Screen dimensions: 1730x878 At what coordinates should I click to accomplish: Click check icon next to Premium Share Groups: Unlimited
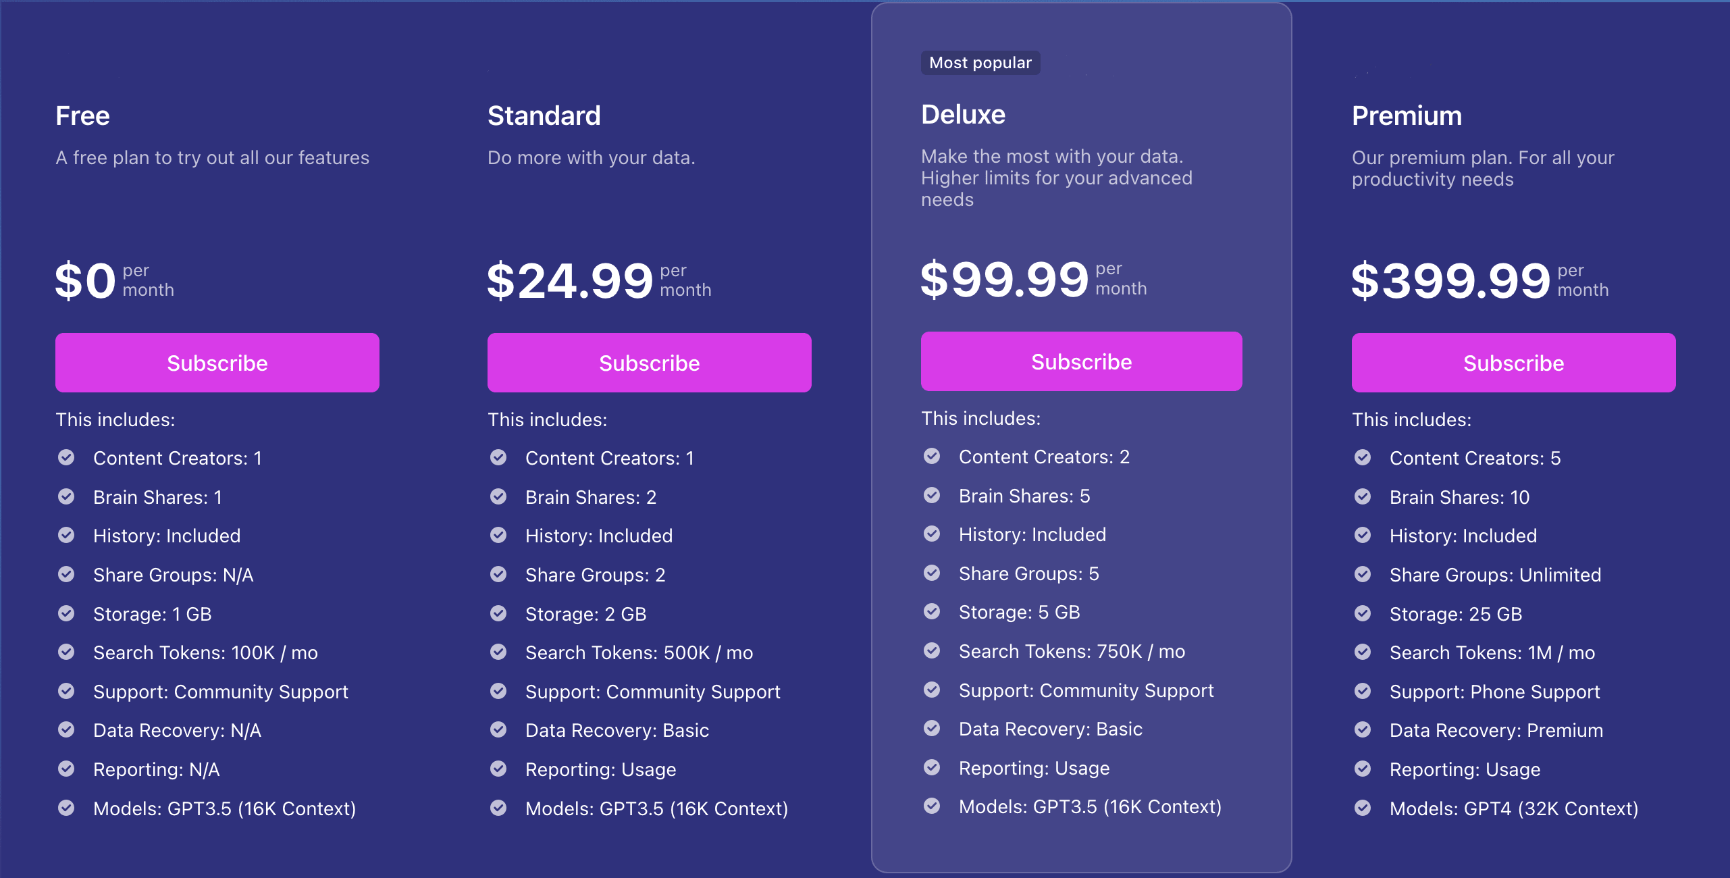[x=1363, y=575]
